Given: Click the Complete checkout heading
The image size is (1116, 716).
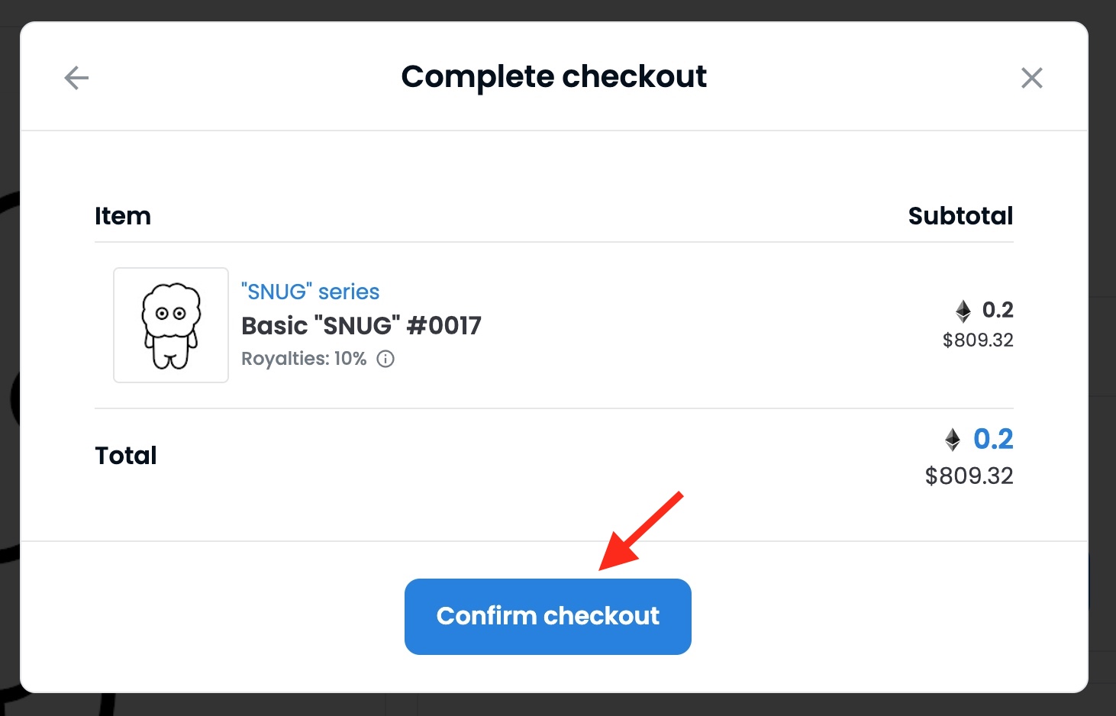Looking at the screenshot, I should [x=553, y=77].
